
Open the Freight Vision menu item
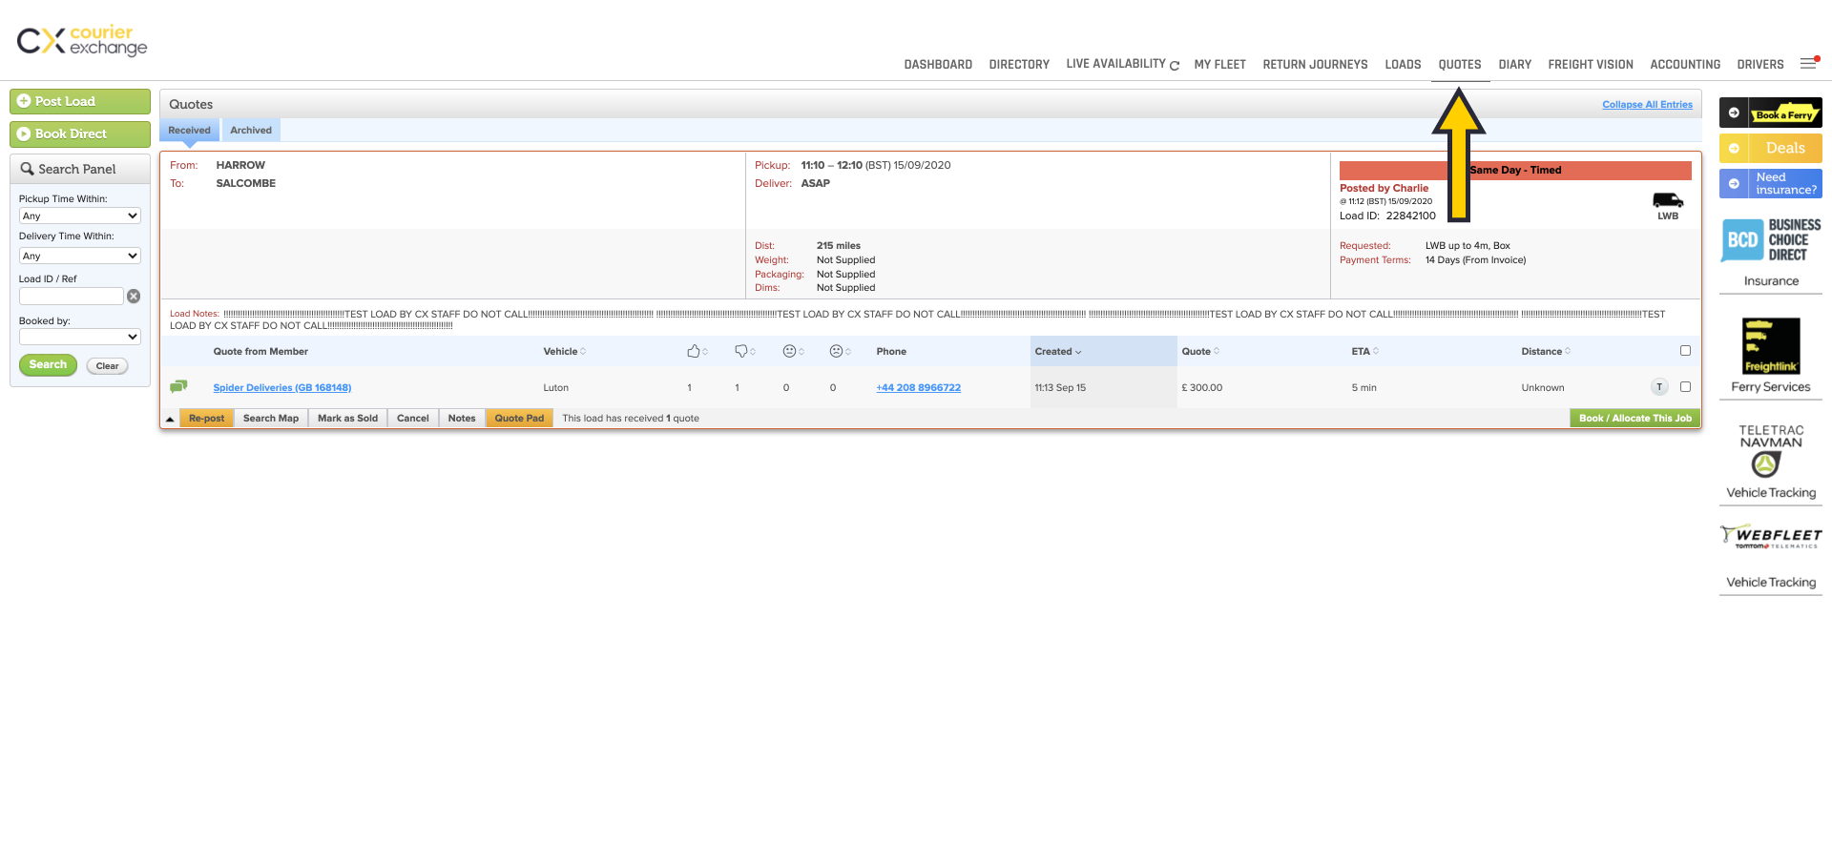click(x=1590, y=65)
